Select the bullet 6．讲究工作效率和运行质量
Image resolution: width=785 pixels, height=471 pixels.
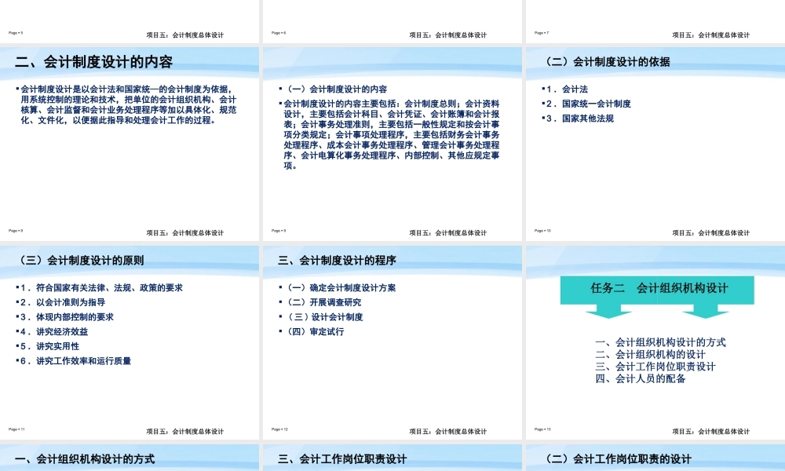click(75, 361)
